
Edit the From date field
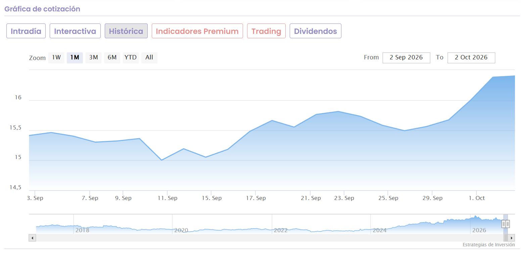point(406,57)
